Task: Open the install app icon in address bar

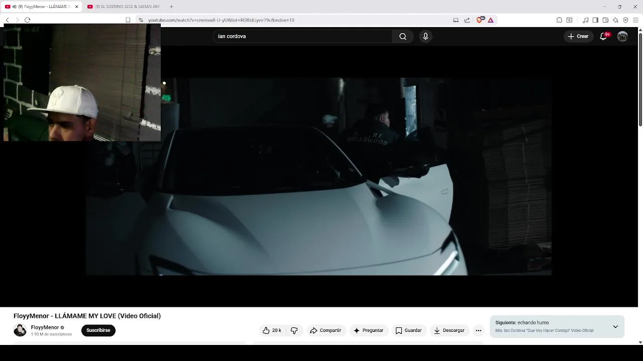Action: [x=456, y=20]
